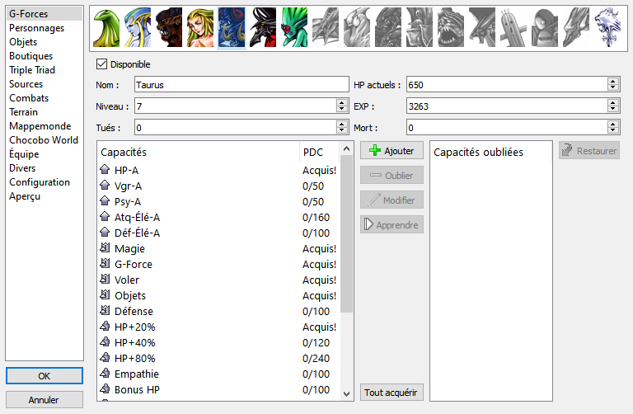633x414 pixels.
Task: Select the green Carbuncle portrait
Action: coord(294,28)
